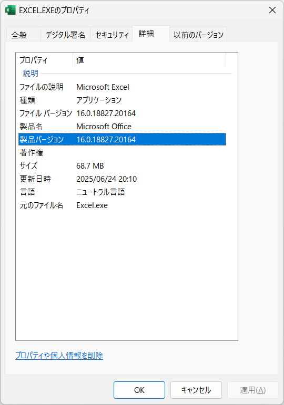Select the 製品名 row label
Screen dimensions: 284x405
click(x=31, y=126)
